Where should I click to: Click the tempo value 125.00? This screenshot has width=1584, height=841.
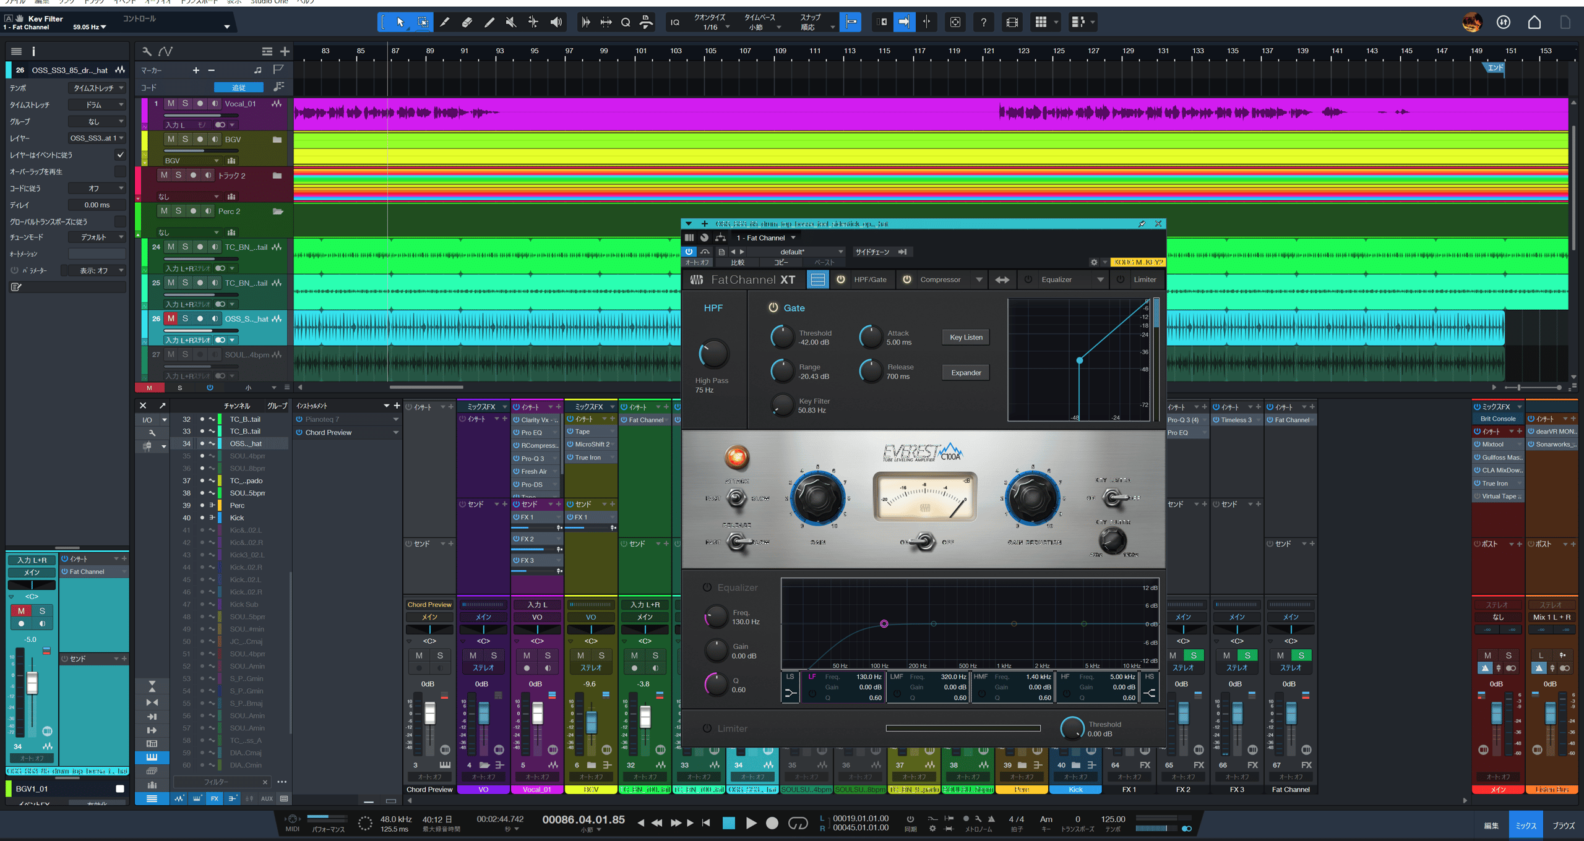click(x=1113, y=819)
